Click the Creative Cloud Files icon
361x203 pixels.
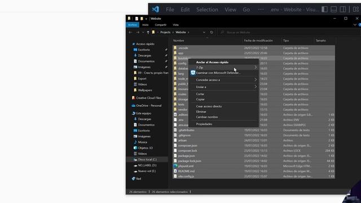click(133, 98)
